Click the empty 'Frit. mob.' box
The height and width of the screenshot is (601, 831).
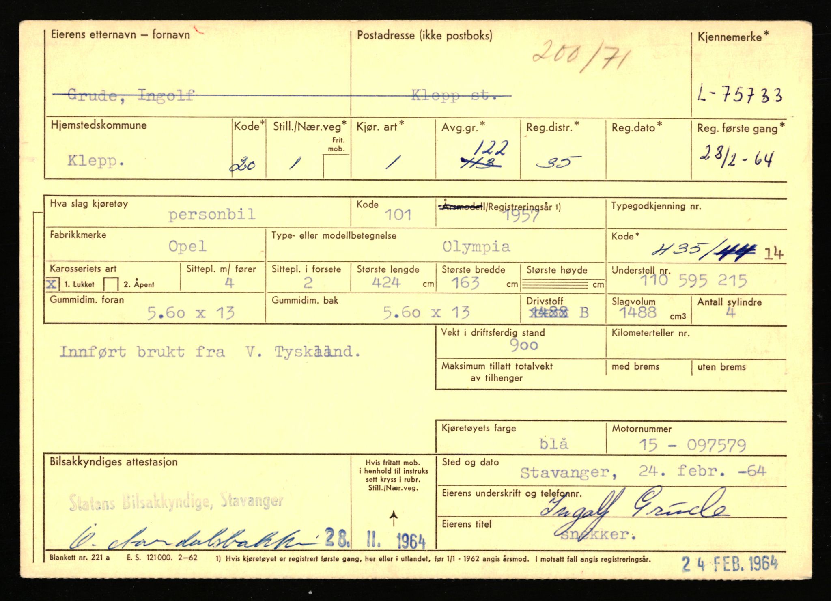click(336, 166)
